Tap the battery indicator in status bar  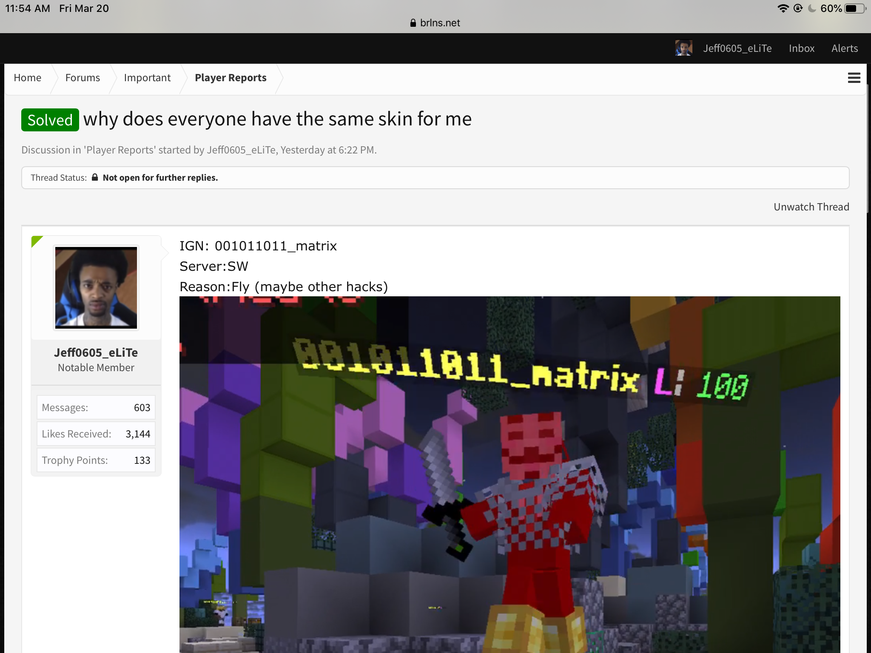(855, 9)
